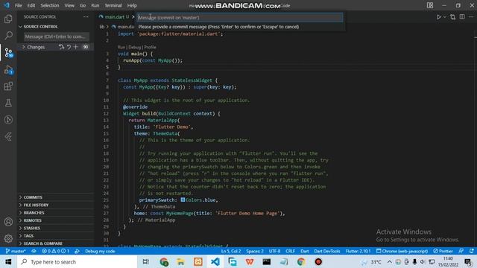The height and width of the screenshot is (268, 477).
Task: Open the Go menu
Action: click(x=83, y=5)
